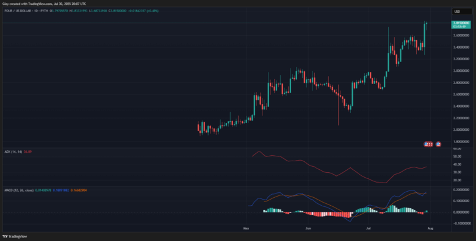Click the 3.40000000 price axis label
Screen dimensions: 476x241
point(461,47)
